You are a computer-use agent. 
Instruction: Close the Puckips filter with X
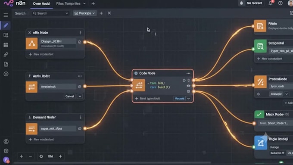tap(109, 13)
